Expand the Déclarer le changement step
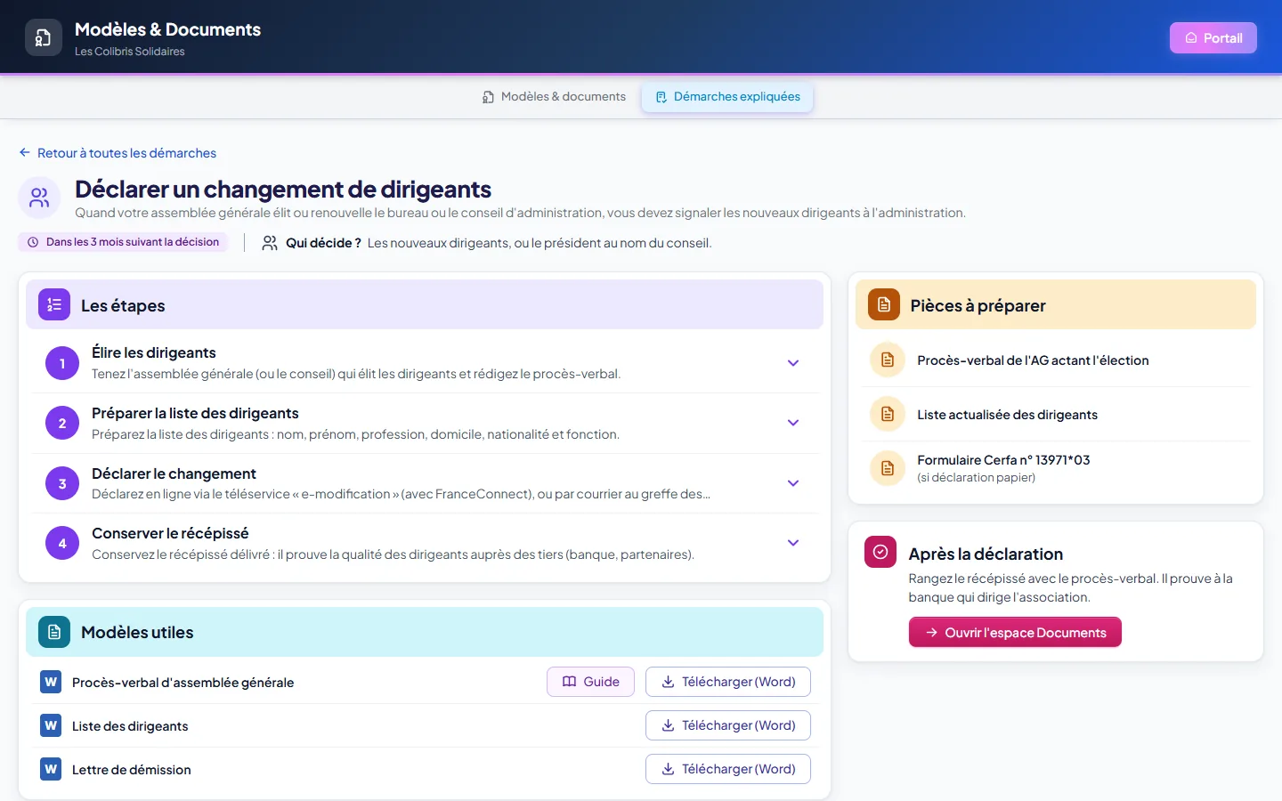The image size is (1282, 801). point(793,483)
